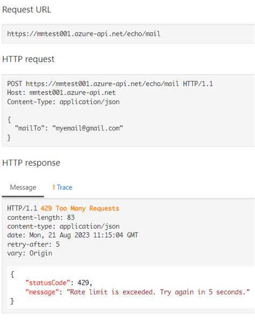Open the Trace tab
The width and height of the screenshot is (255, 330).
64,187
